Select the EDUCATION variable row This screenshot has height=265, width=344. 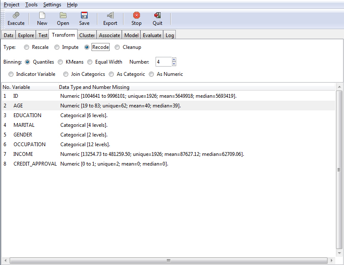[169, 115]
